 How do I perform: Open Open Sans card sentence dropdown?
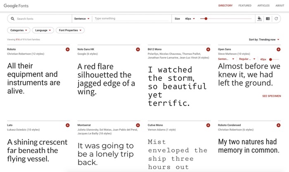click(226, 59)
